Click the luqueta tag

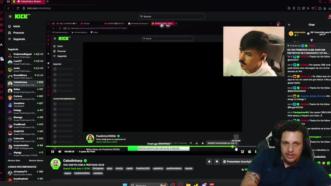click(189, 168)
